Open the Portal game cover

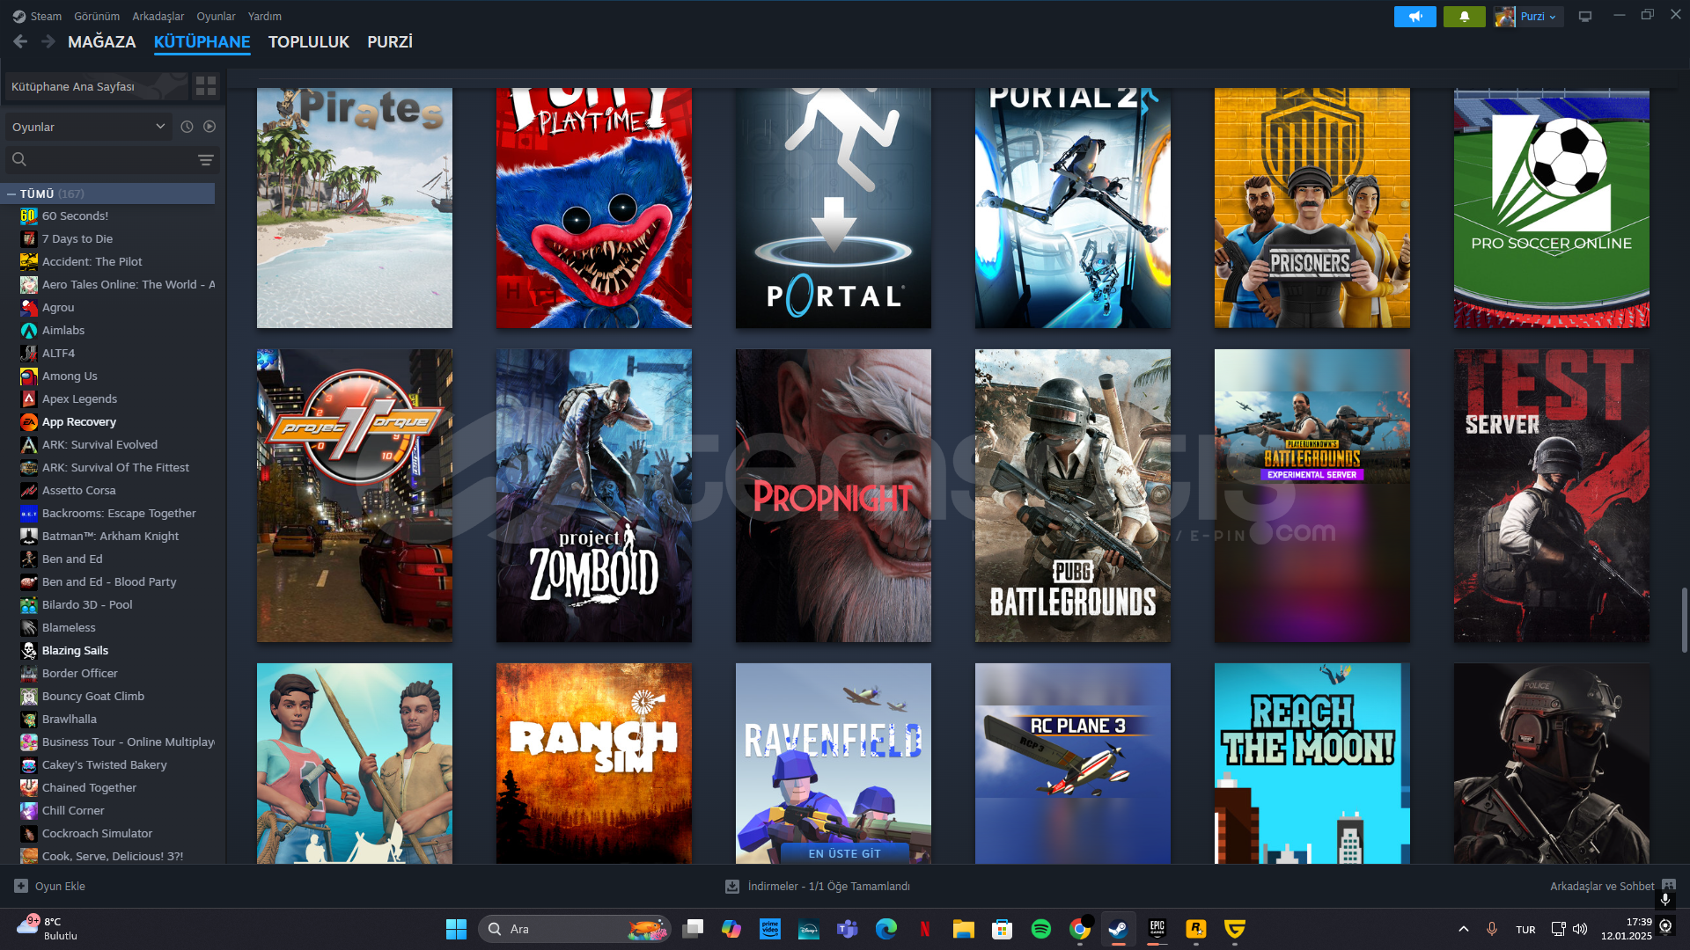pyautogui.click(x=834, y=208)
